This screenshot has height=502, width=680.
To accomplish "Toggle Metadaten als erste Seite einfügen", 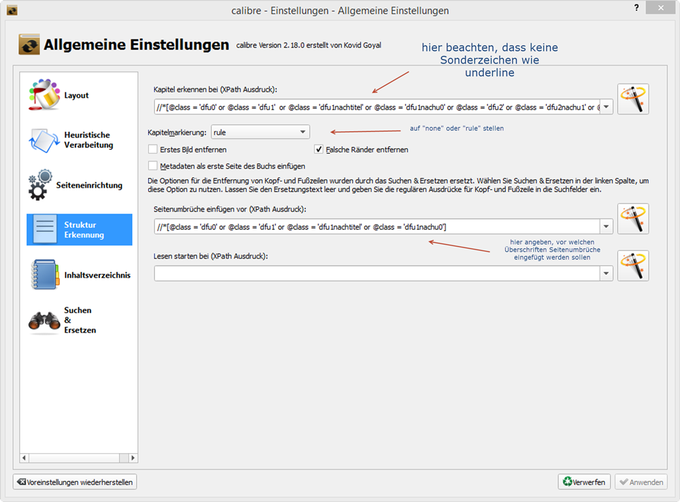I will 153,166.
